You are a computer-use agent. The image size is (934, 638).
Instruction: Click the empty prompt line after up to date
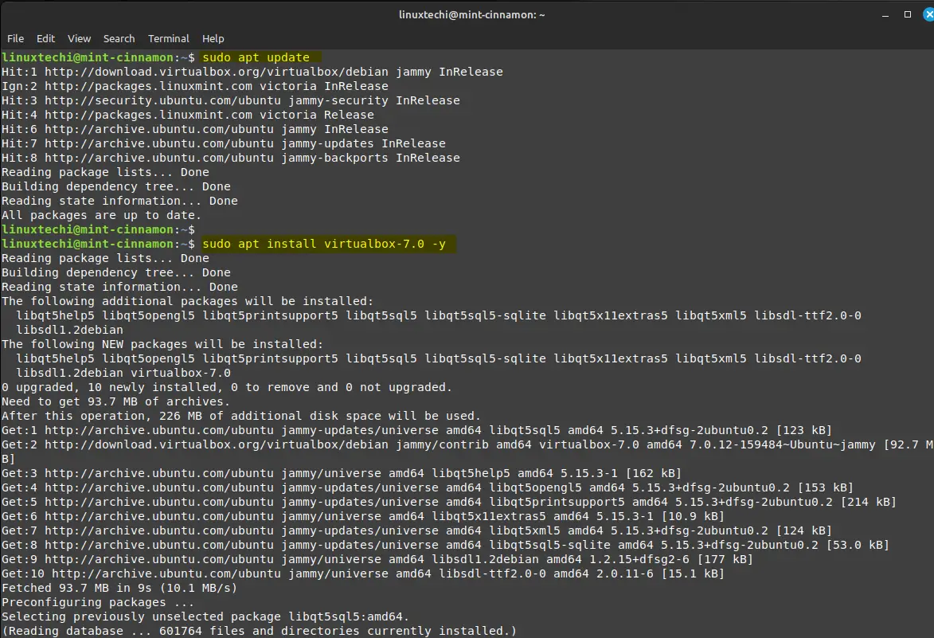click(98, 229)
